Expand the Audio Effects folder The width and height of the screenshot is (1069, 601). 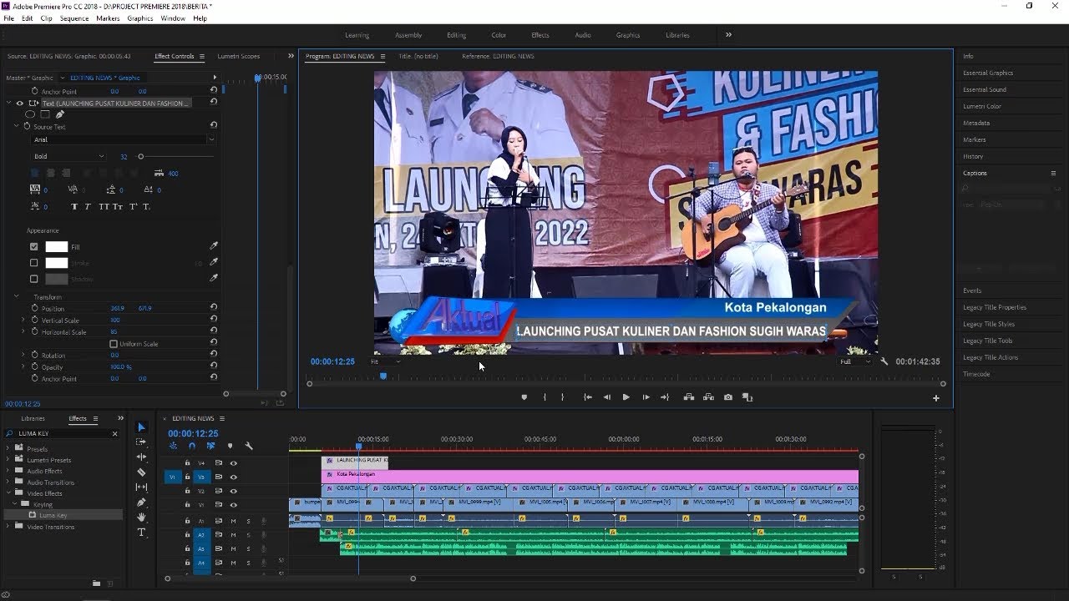8,471
